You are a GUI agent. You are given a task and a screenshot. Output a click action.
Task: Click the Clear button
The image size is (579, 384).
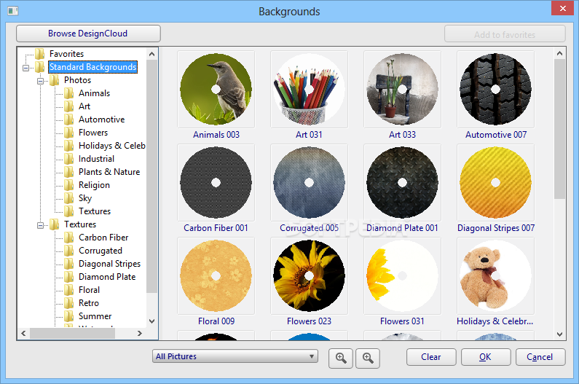pos(431,357)
